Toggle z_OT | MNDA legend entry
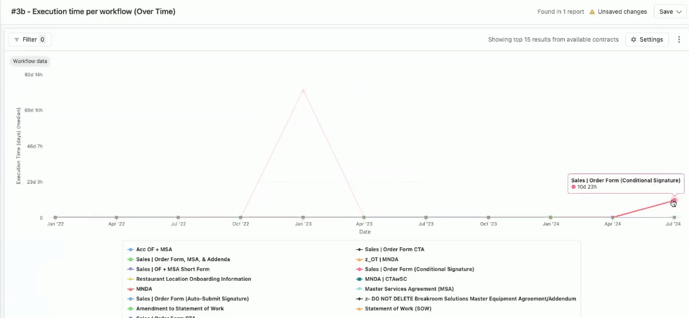This screenshot has width=689, height=318. [x=381, y=259]
